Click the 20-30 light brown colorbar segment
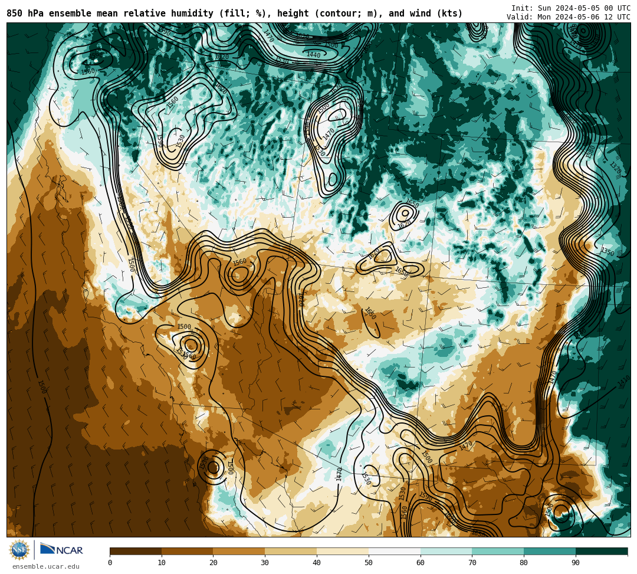The image size is (637, 574). pos(239,551)
